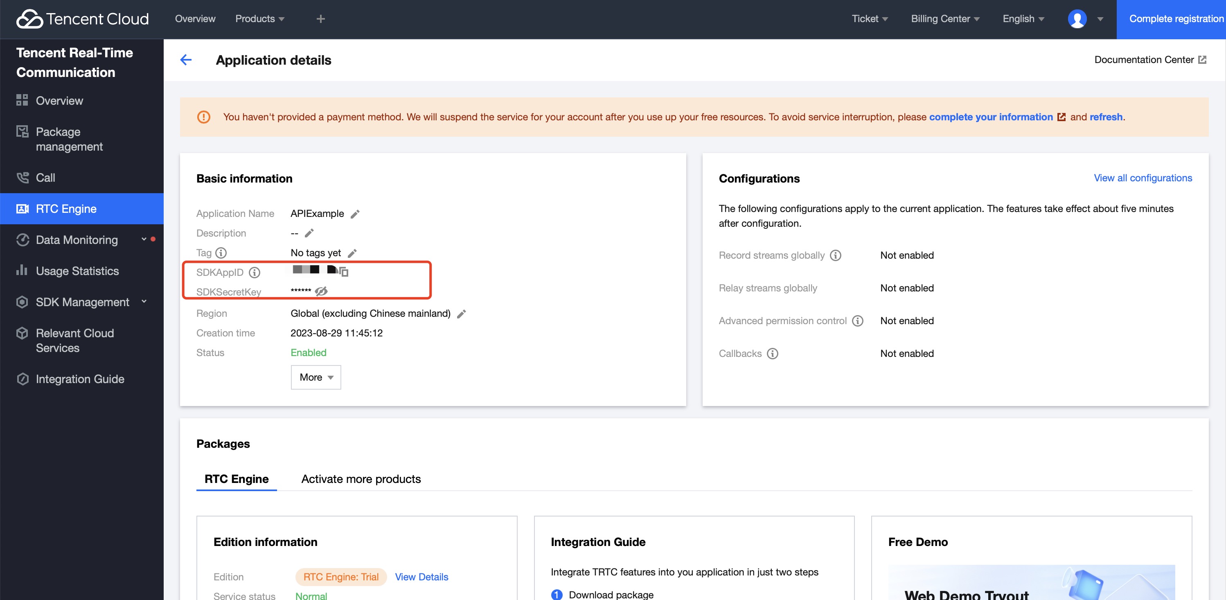This screenshot has height=600, width=1226.
Task: Open the Billing Center dropdown
Action: (945, 19)
